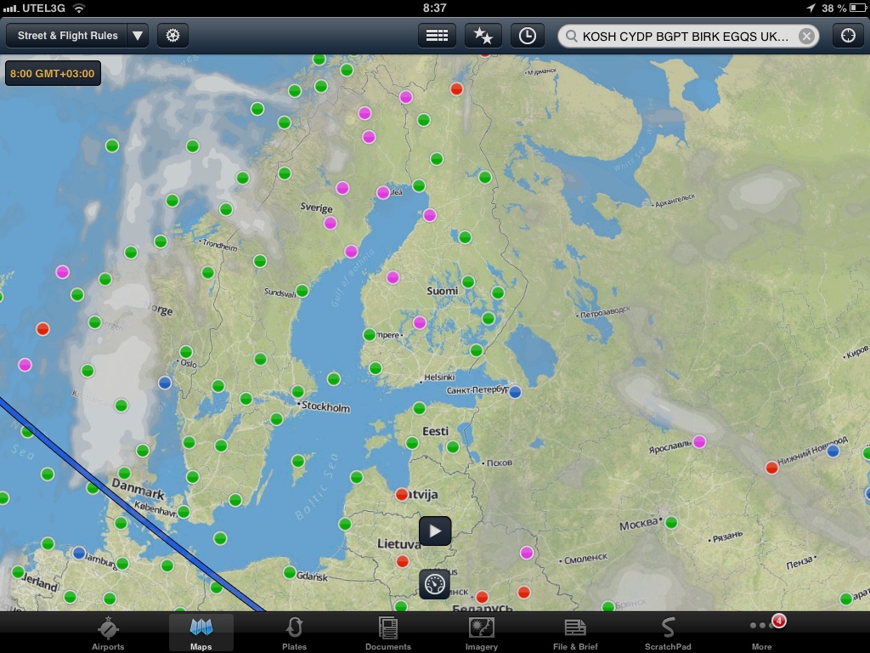The image size is (870, 653).
Task: Tap blue airport marker near Санкт-Петербург
Action: point(515,392)
